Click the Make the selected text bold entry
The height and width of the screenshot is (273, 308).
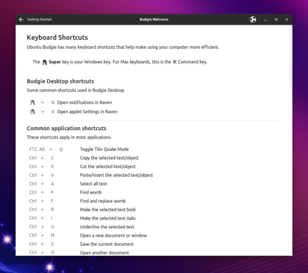point(108,209)
